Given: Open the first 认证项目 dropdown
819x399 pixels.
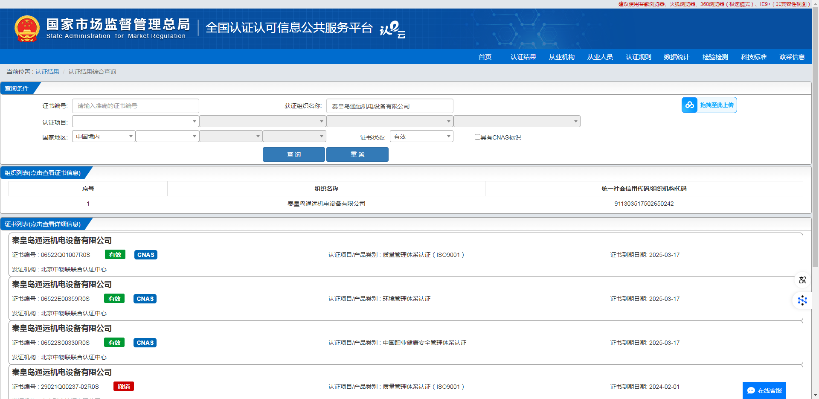Looking at the screenshot, I should (135, 121).
